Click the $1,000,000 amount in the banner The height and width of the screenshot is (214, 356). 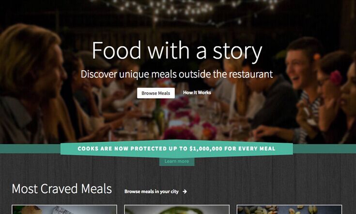[x=206, y=148]
